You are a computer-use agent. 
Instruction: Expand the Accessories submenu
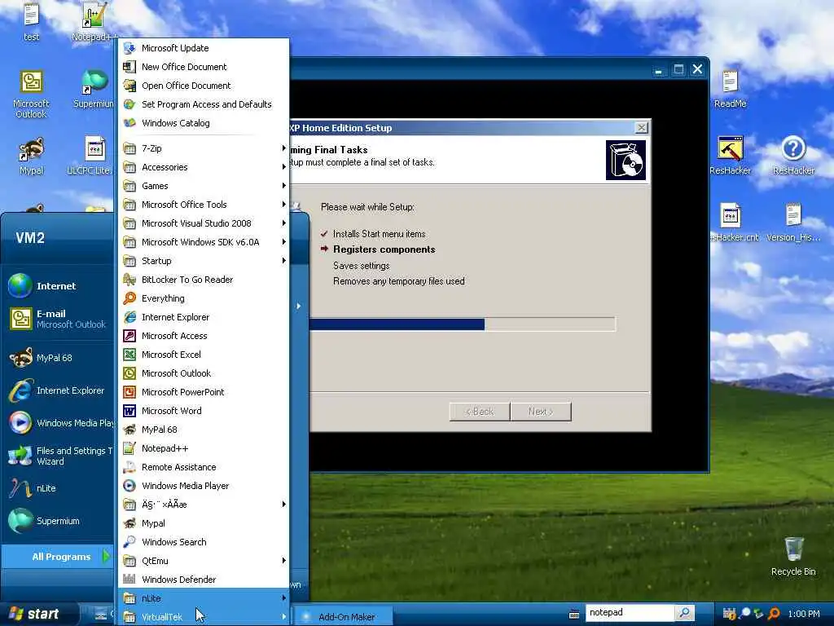204,167
